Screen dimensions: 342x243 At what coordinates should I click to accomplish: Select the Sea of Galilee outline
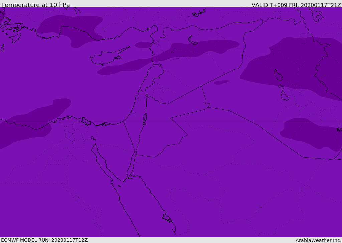[147, 96]
